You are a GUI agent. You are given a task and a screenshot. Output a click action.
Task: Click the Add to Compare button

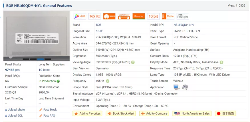[154, 113]
